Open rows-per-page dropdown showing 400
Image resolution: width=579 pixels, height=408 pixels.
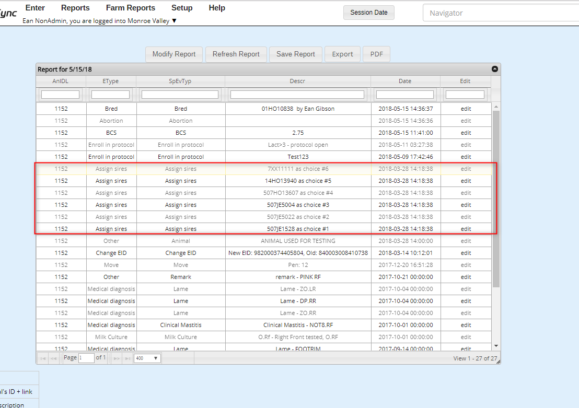(x=147, y=358)
